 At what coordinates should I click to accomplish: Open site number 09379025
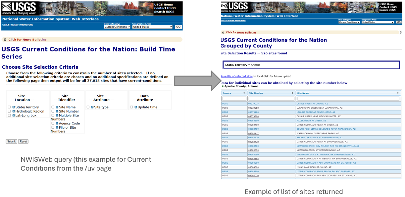coord(254,104)
